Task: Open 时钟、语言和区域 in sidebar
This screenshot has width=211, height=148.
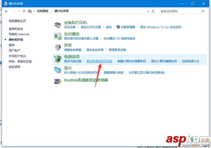Action: pos(20,62)
